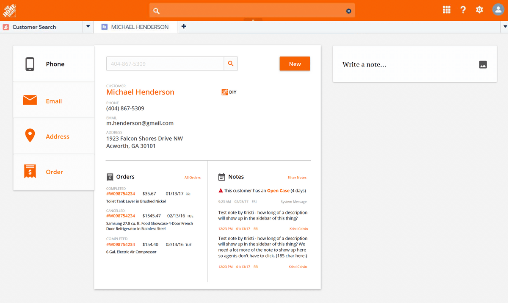Expand the Customer Search dropdown arrow
This screenshot has height=303, width=508.
coord(88,27)
